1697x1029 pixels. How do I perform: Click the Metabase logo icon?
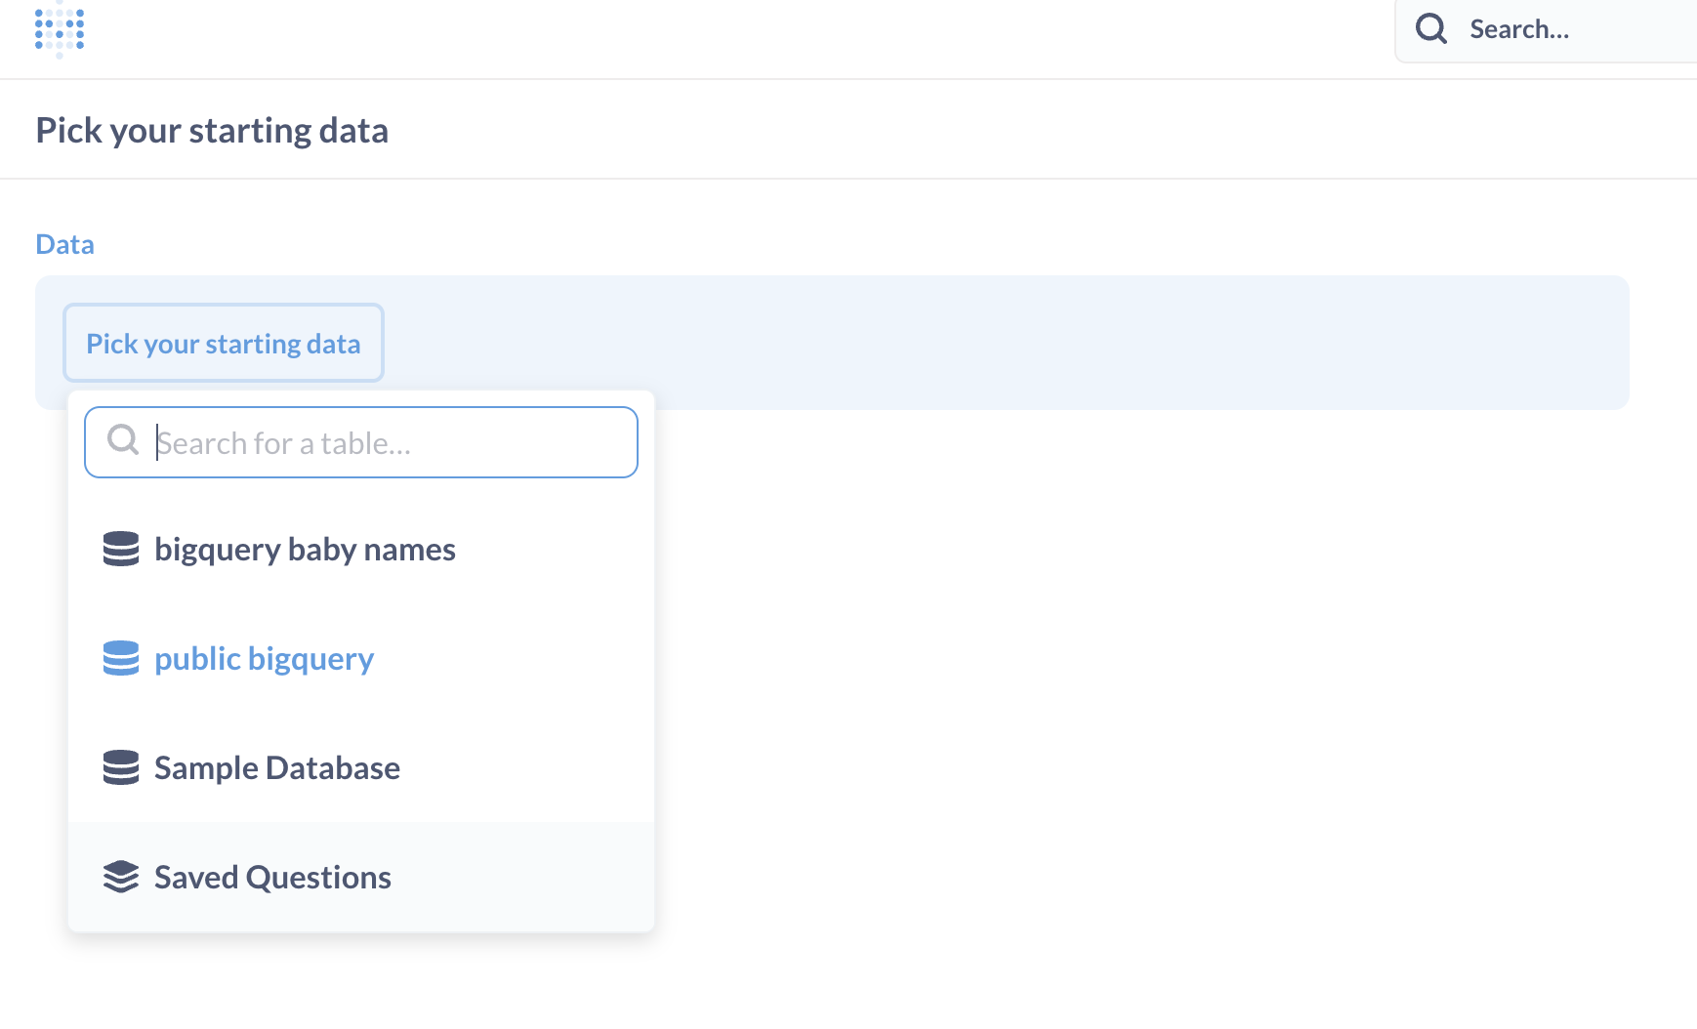coord(59,29)
